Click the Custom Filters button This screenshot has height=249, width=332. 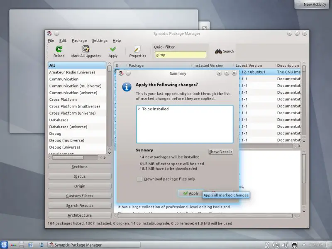(80, 196)
